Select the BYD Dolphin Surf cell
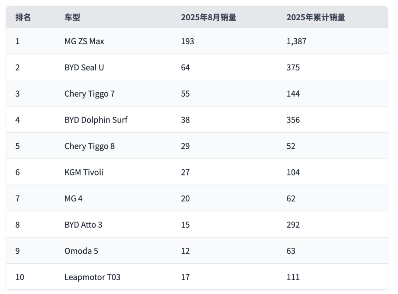This screenshot has width=398, height=294. 96,120
